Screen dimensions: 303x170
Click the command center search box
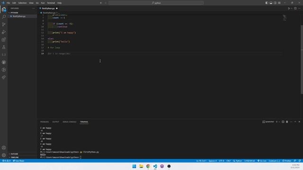click(156, 3)
